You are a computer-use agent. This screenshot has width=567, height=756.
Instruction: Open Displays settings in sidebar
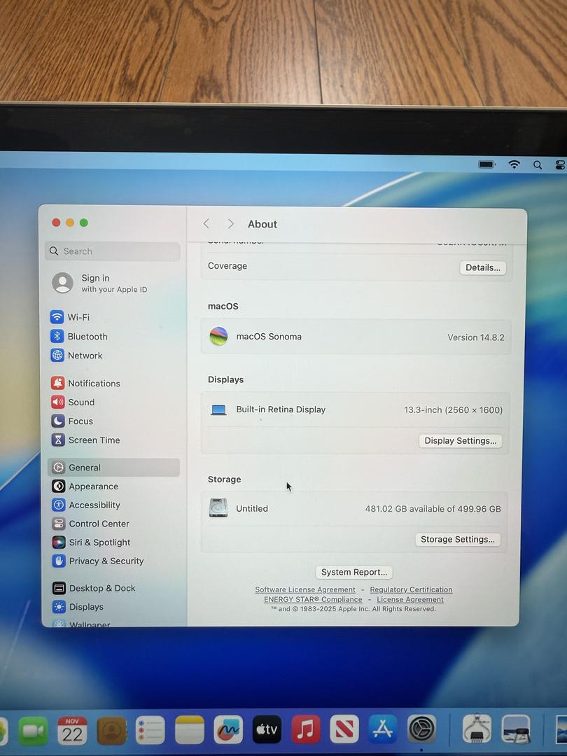point(78,606)
